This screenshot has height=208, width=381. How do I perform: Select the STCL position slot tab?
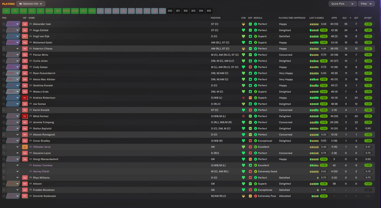coord(92,11)
